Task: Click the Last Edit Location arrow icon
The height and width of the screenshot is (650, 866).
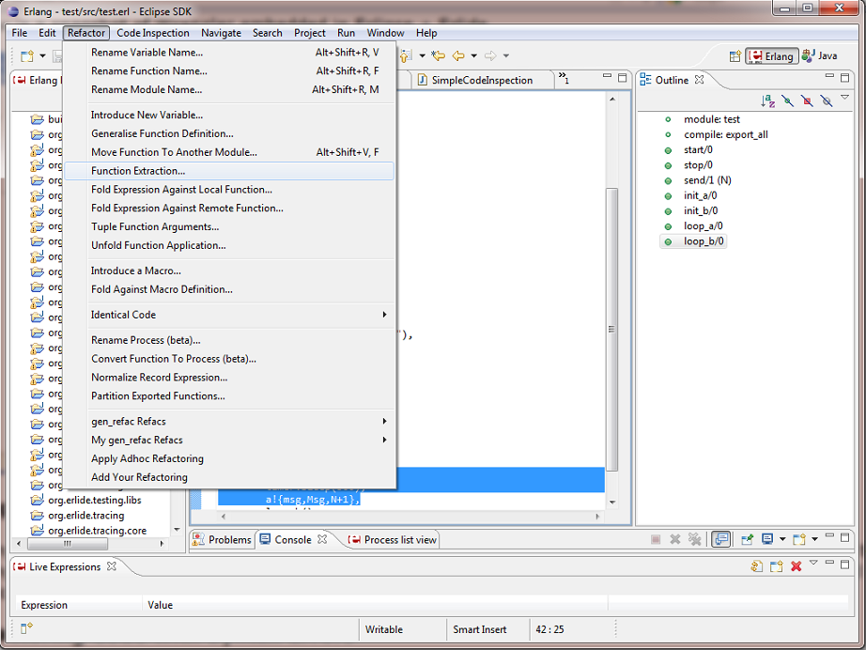Action: click(439, 55)
